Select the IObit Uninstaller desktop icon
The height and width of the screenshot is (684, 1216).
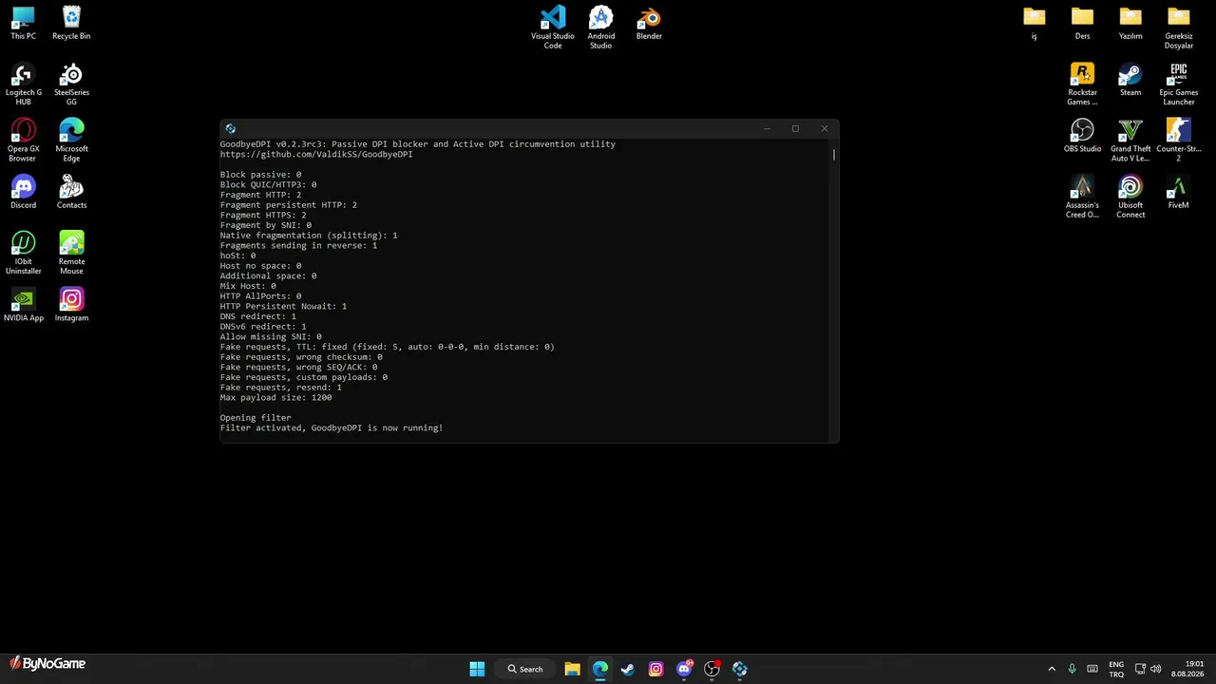point(23,254)
